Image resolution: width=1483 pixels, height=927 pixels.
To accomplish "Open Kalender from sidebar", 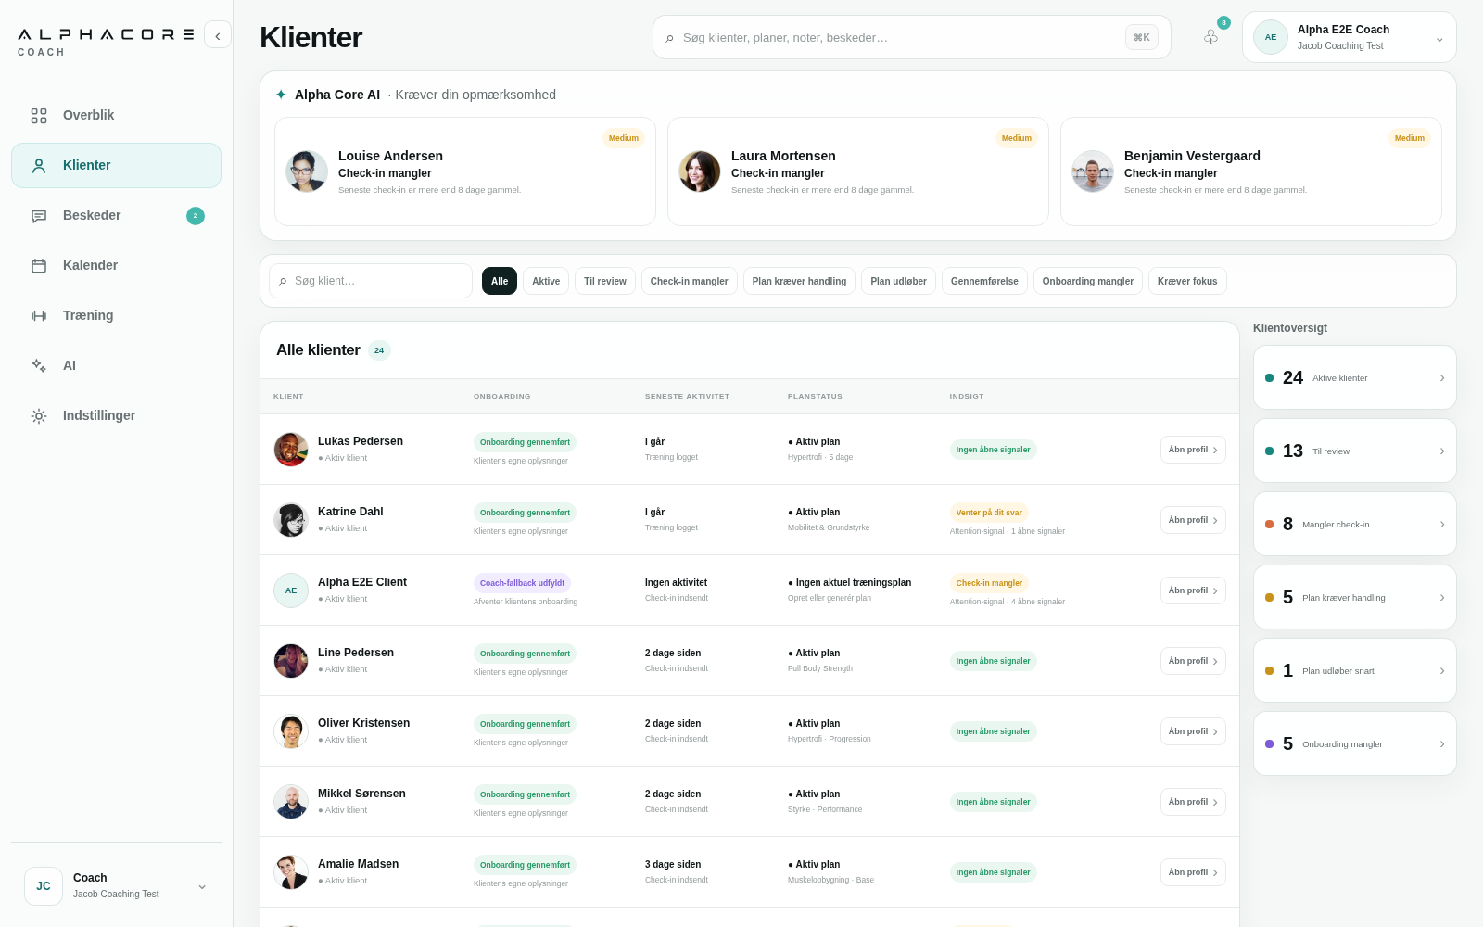I will tap(116, 266).
